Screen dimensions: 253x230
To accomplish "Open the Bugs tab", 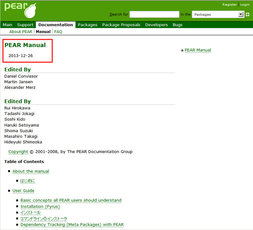I will pyautogui.click(x=177, y=25).
